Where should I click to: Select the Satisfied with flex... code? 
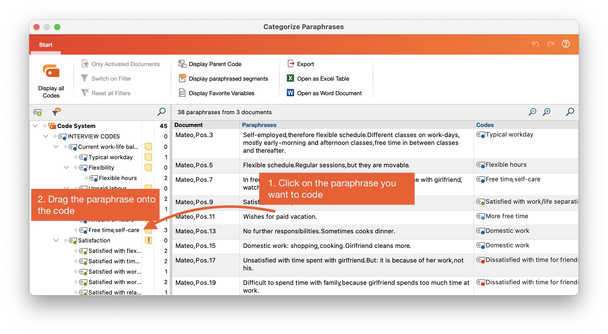pos(115,251)
